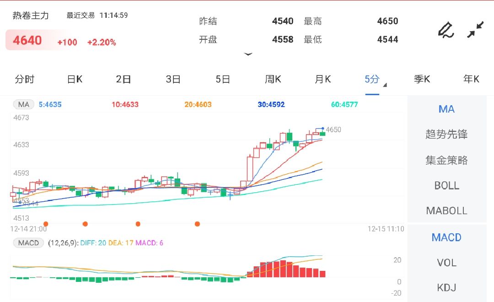Click the third orange event dot marker

tap(138, 224)
